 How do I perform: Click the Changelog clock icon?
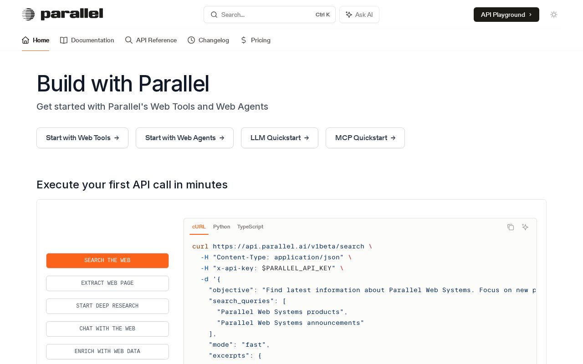pyautogui.click(x=191, y=40)
